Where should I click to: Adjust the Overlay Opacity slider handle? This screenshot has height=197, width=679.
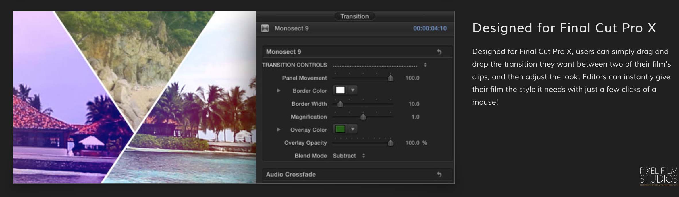pos(391,143)
